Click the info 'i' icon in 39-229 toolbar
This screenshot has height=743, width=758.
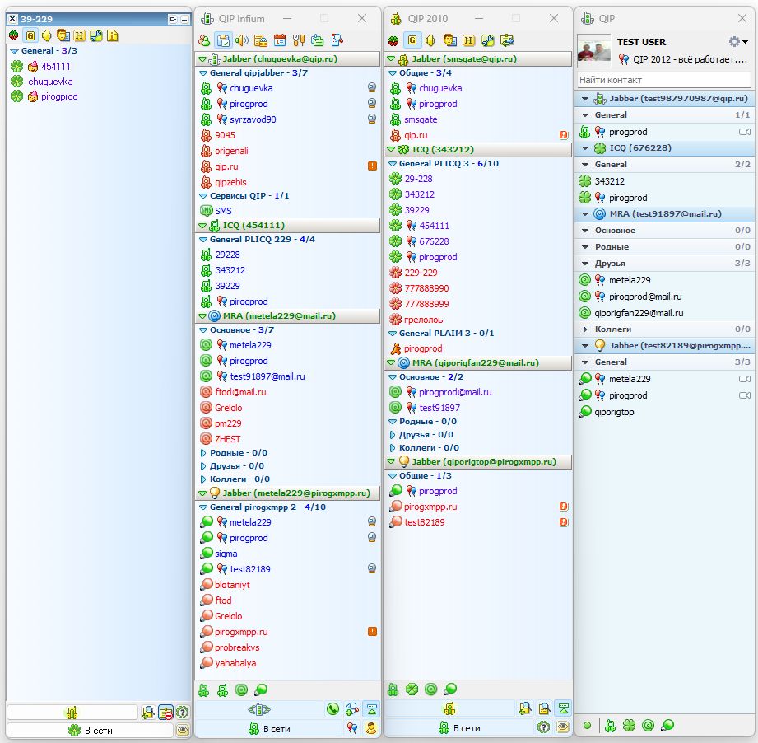click(112, 35)
